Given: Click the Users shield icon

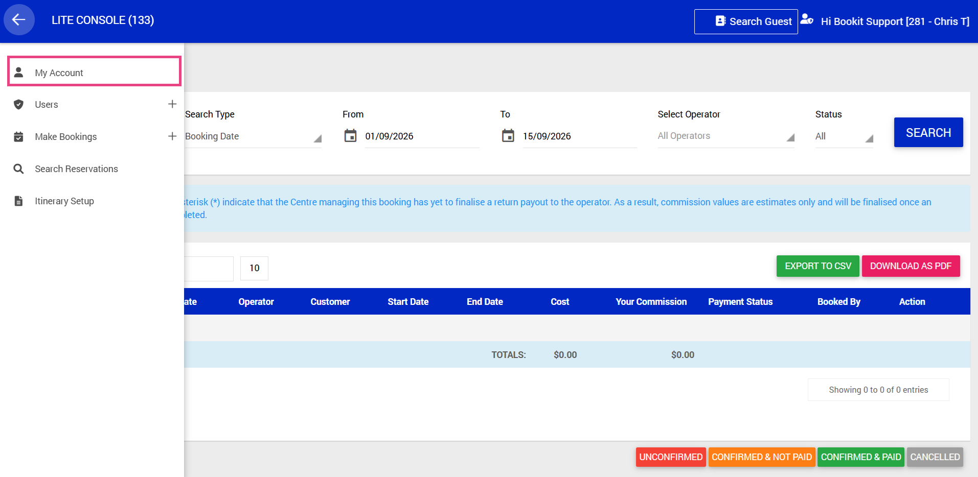Looking at the screenshot, I should (x=18, y=104).
